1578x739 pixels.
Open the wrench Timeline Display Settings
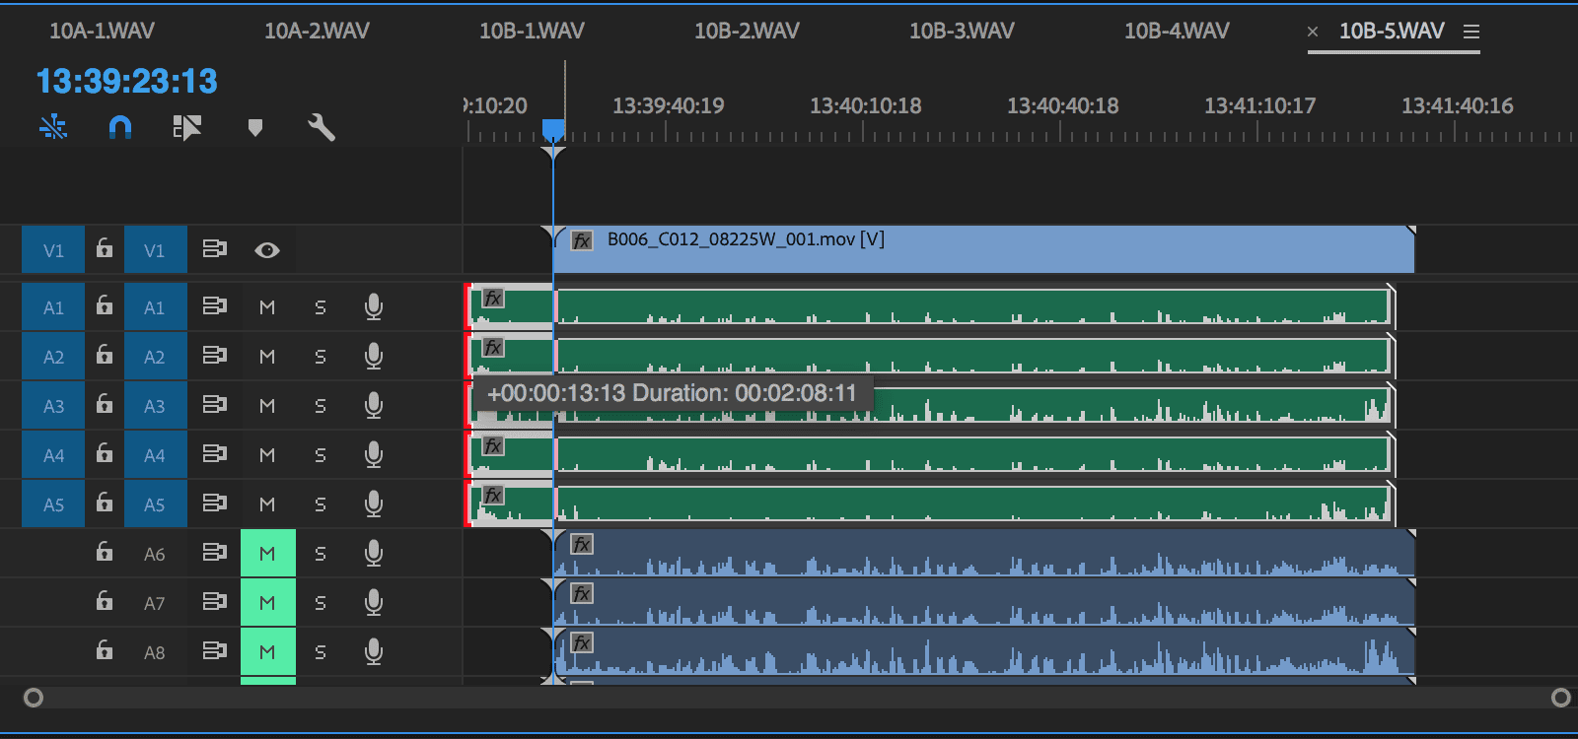[x=322, y=127]
